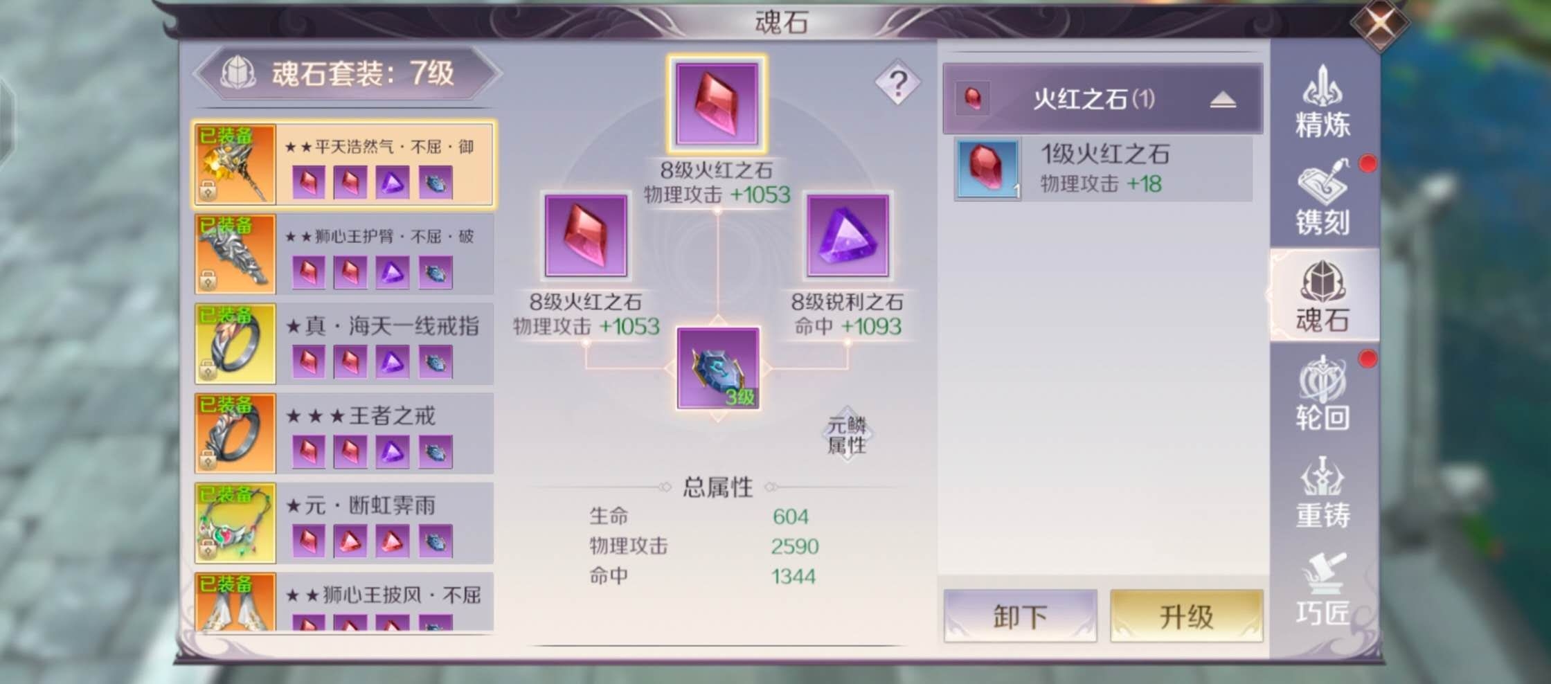Select the top 8级火红之石 gem slot

click(717, 104)
